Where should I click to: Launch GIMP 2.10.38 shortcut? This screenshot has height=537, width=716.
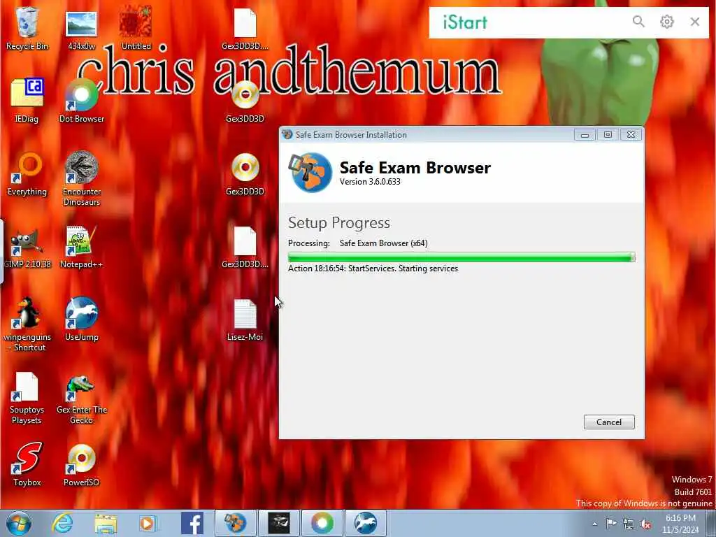tap(27, 247)
